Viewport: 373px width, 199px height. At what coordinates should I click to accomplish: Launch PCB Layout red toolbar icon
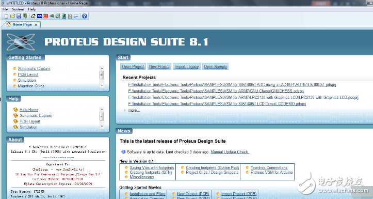(x=46, y=16)
